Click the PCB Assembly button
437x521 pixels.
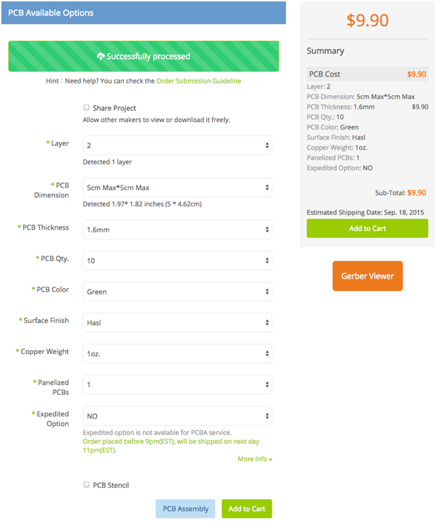(185, 509)
